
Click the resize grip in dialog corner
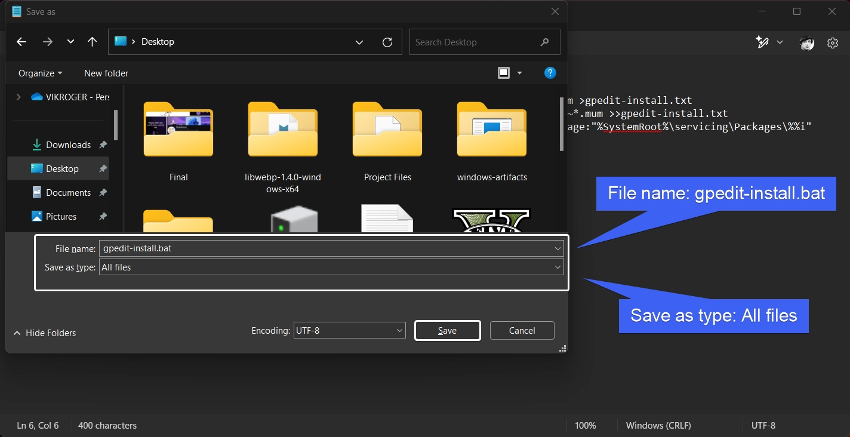click(562, 349)
